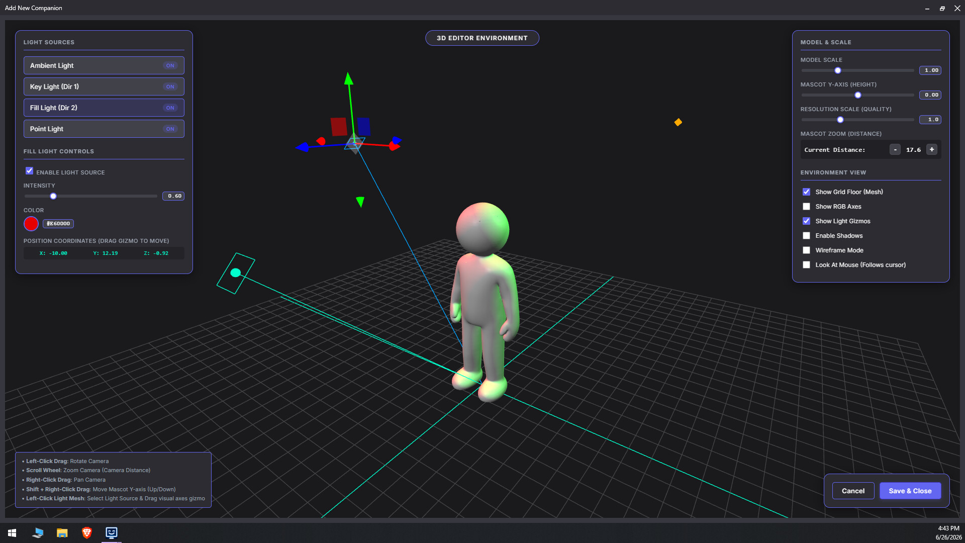Select Ambient Light row label
The height and width of the screenshot is (543, 965).
[x=52, y=66]
